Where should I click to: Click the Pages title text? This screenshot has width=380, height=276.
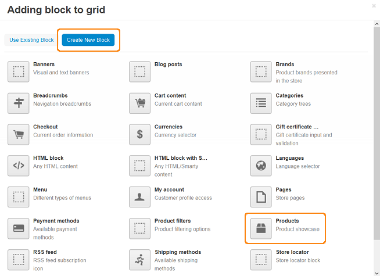[x=284, y=189]
